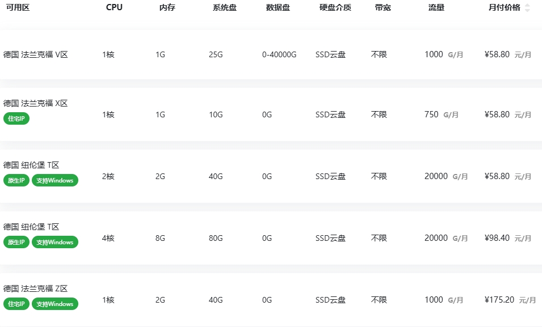Click 原生IP badge on the 2核 纽伦堡 row
The image size is (542, 327).
(x=16, y=180)
